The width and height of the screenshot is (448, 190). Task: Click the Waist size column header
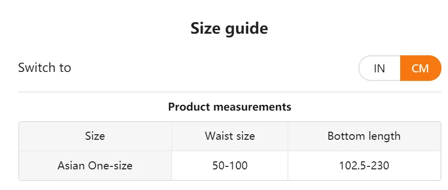click(x=230, y=136)
